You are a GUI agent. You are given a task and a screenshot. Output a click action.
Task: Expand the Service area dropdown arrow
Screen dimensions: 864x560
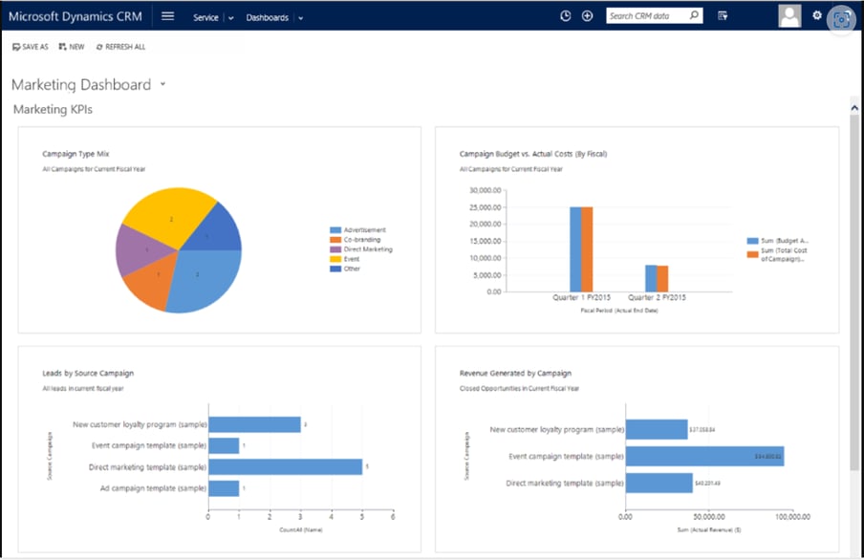(x=231, y=18)
